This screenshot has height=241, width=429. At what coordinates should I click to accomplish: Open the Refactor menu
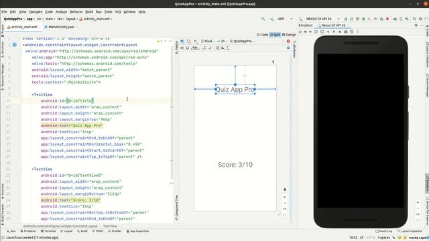(76, 12)
